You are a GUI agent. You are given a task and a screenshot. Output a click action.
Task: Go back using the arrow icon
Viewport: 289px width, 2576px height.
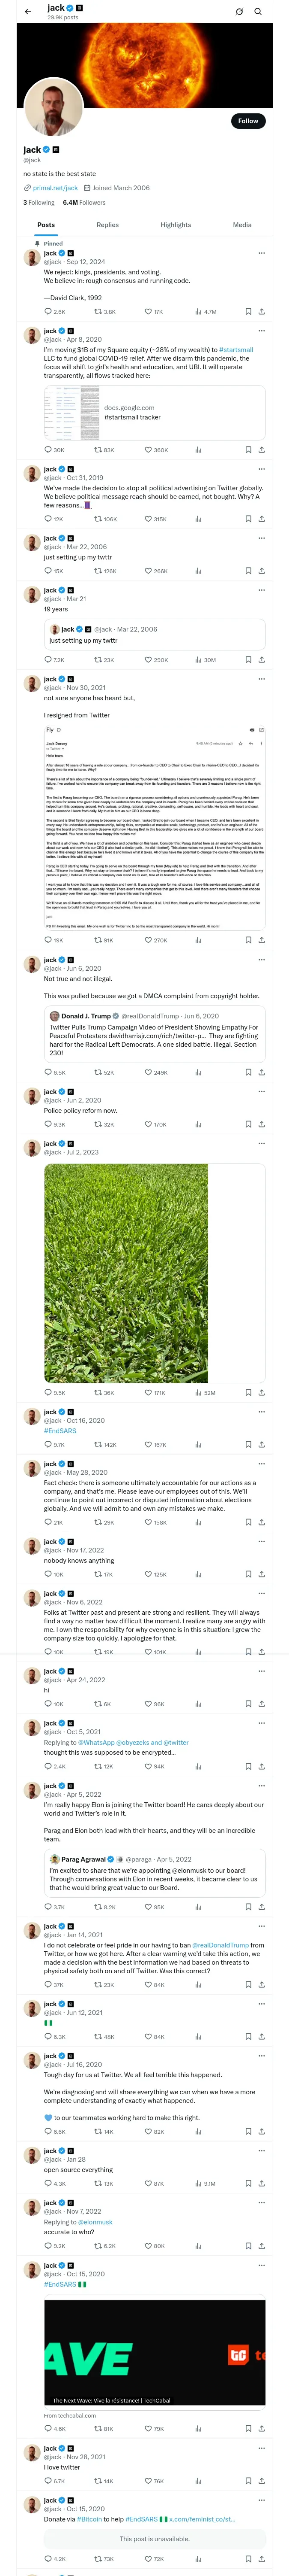pyautogui.click(x=28, y=11)
